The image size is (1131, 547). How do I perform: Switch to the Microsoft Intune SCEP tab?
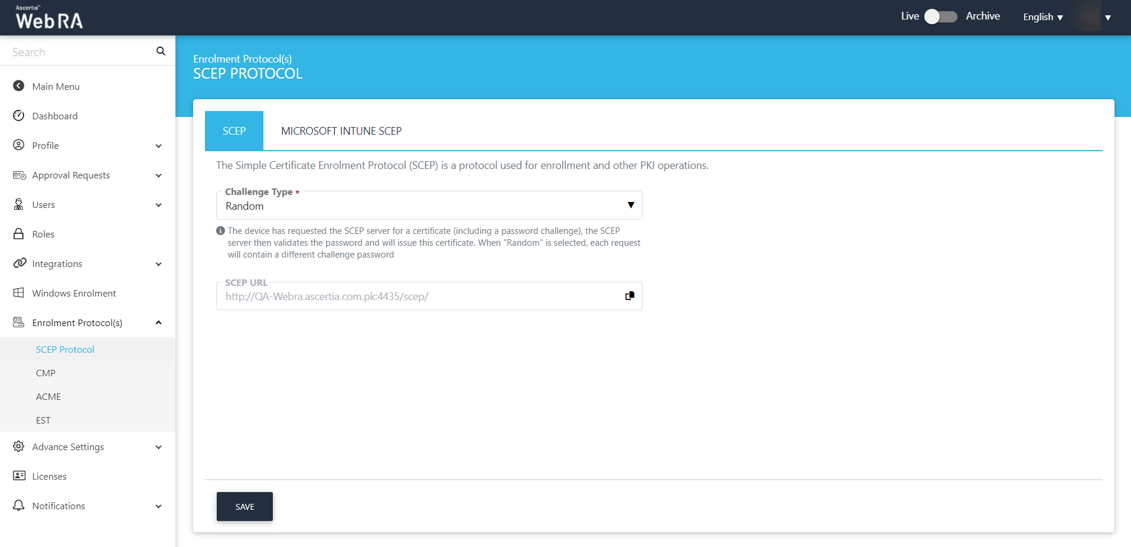pyautogui.click(x=341, y=131)
